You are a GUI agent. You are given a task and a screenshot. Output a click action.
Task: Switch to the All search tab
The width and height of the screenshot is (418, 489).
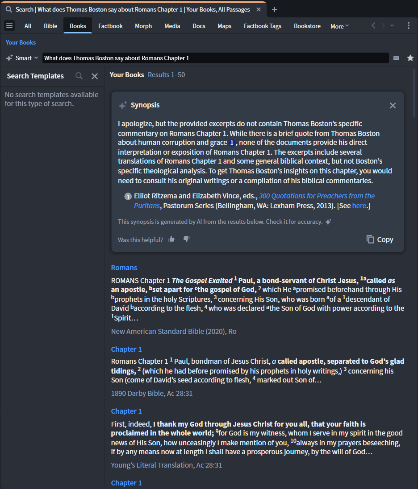click(28, 26)
